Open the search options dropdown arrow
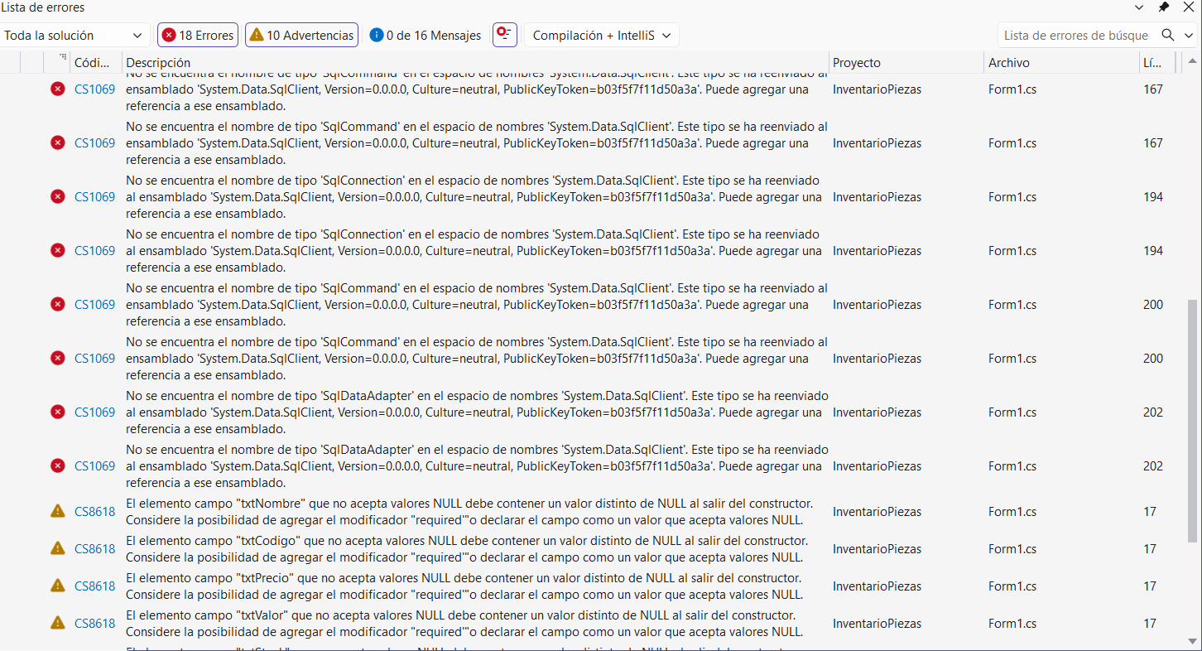This screenshot has width=1202, height=651. click(x=1190, y=35)
